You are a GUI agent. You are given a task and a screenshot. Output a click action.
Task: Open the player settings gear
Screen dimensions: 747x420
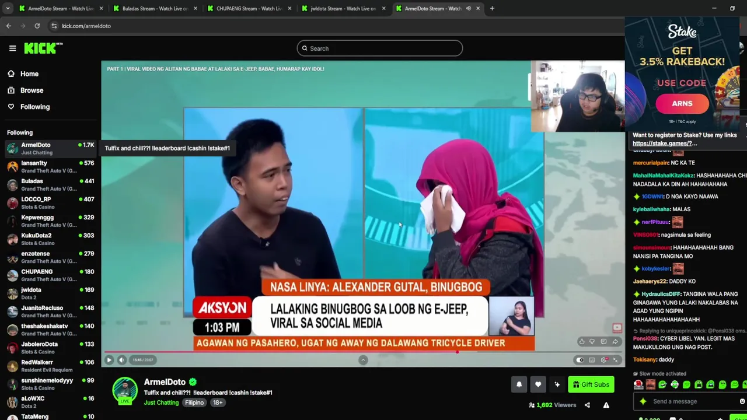tap(604, 360)
